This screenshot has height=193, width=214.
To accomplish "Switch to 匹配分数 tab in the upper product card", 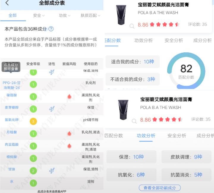I will click(x=113, y=40).
